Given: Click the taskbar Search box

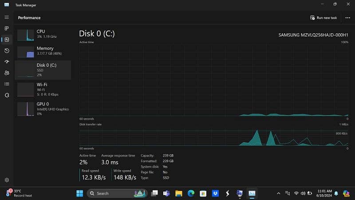Looking at the screenshot, I should click(117, 193).
